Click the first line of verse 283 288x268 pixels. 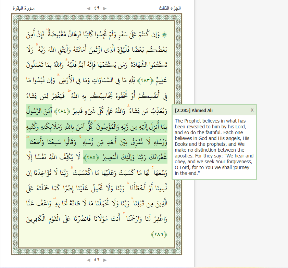click(97, 35)
